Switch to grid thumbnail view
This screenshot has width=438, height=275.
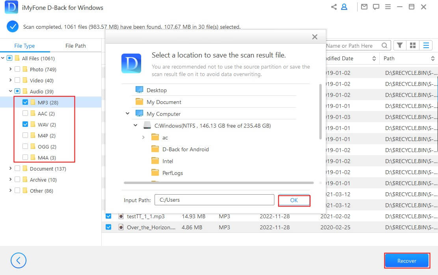coord(413,45)
